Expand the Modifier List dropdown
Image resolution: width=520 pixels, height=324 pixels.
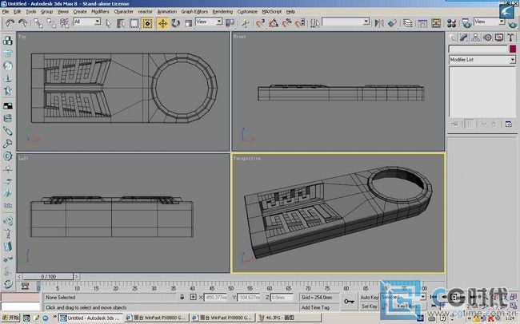[x=482, y=60]
